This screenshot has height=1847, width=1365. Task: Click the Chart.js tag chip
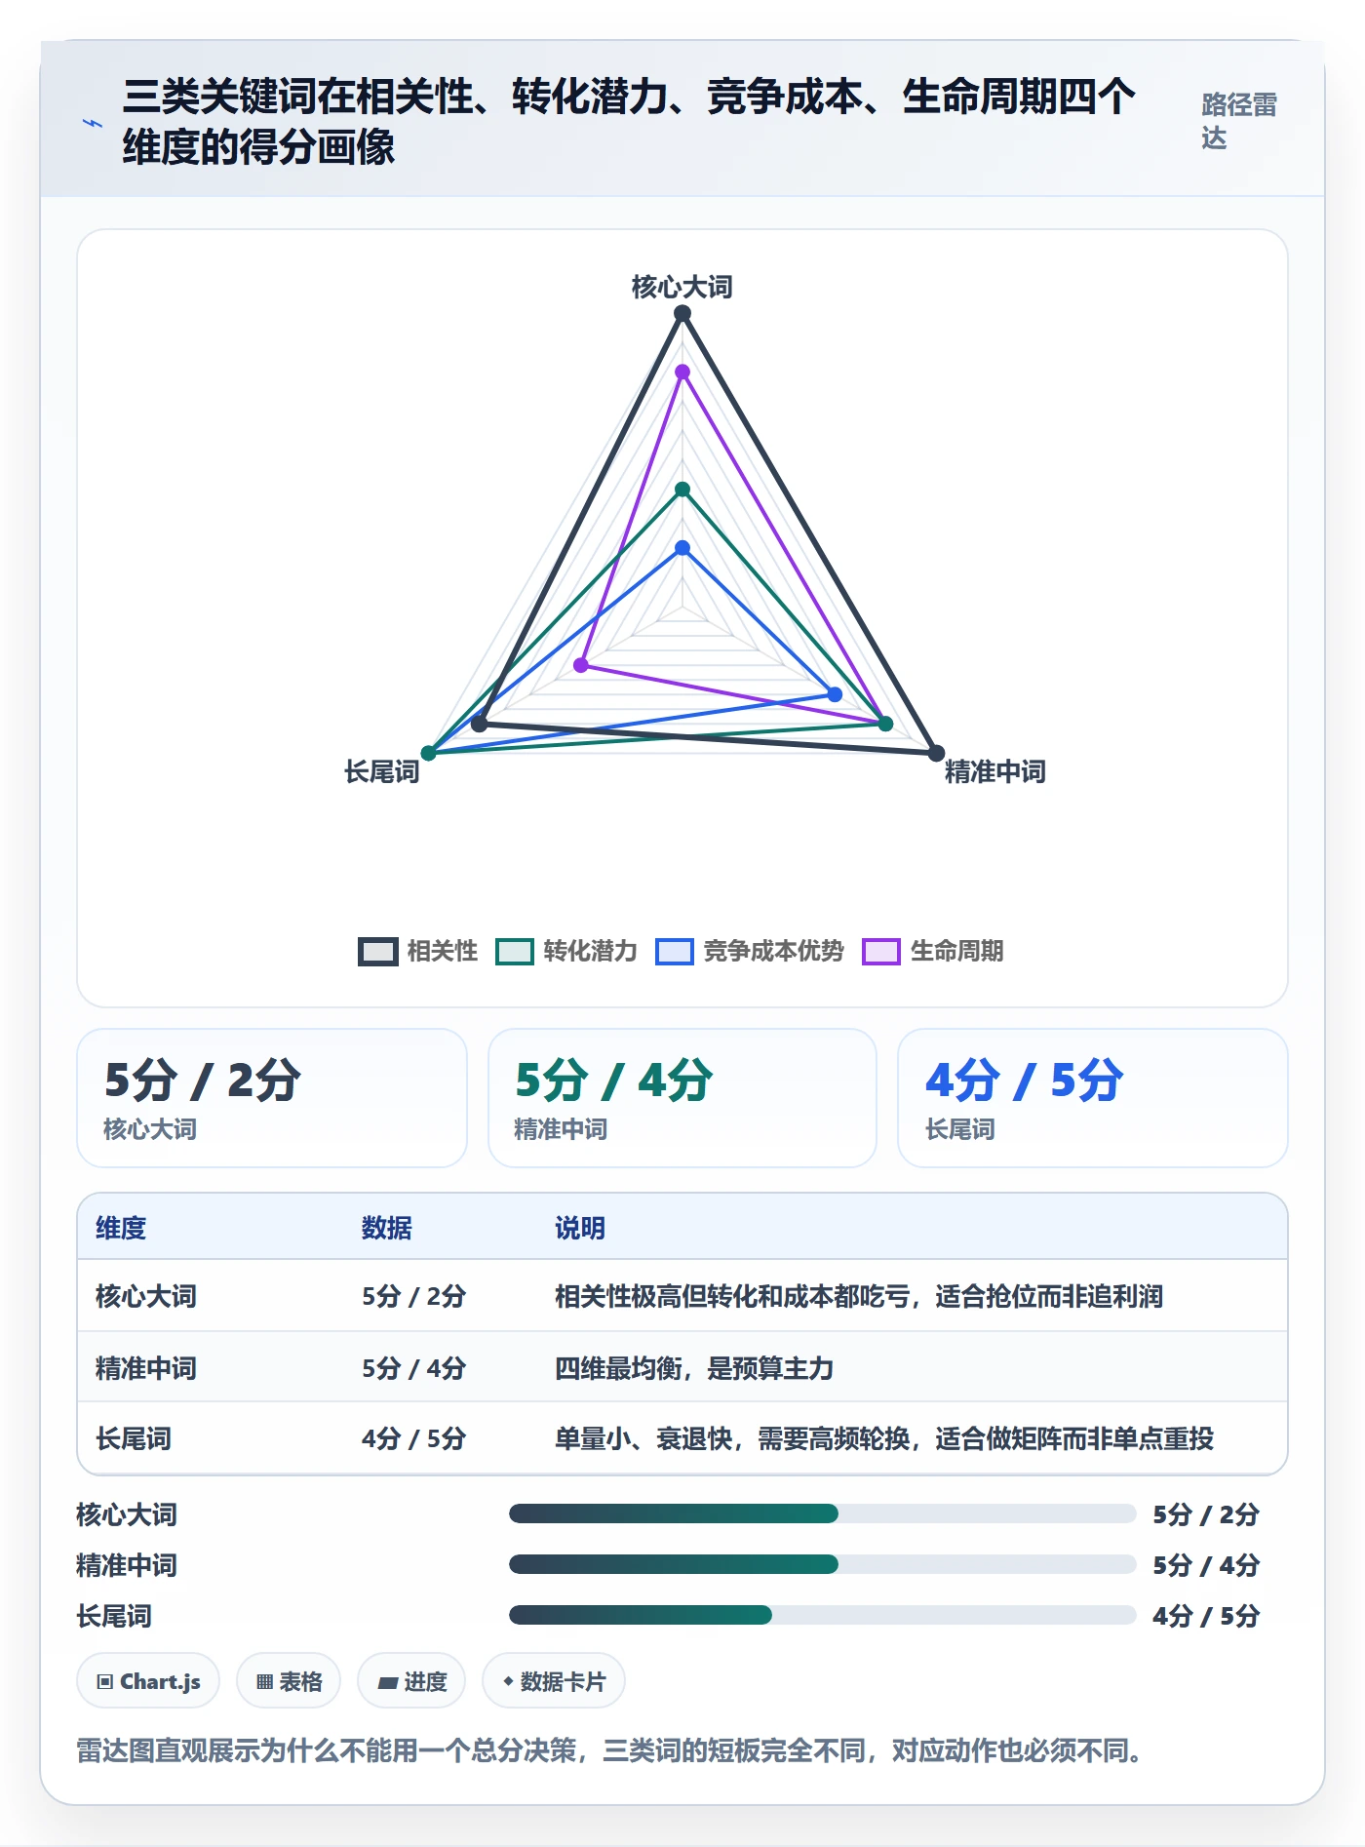(148, 1681)
